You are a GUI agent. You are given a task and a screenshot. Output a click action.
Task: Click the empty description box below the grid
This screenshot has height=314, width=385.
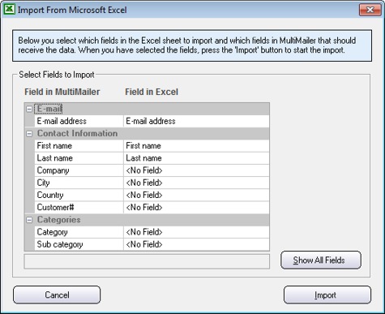pos(147,261)
